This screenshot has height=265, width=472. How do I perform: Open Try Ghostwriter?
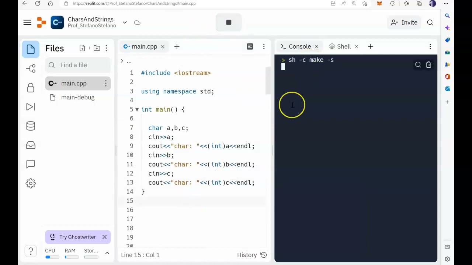(73, 237)
